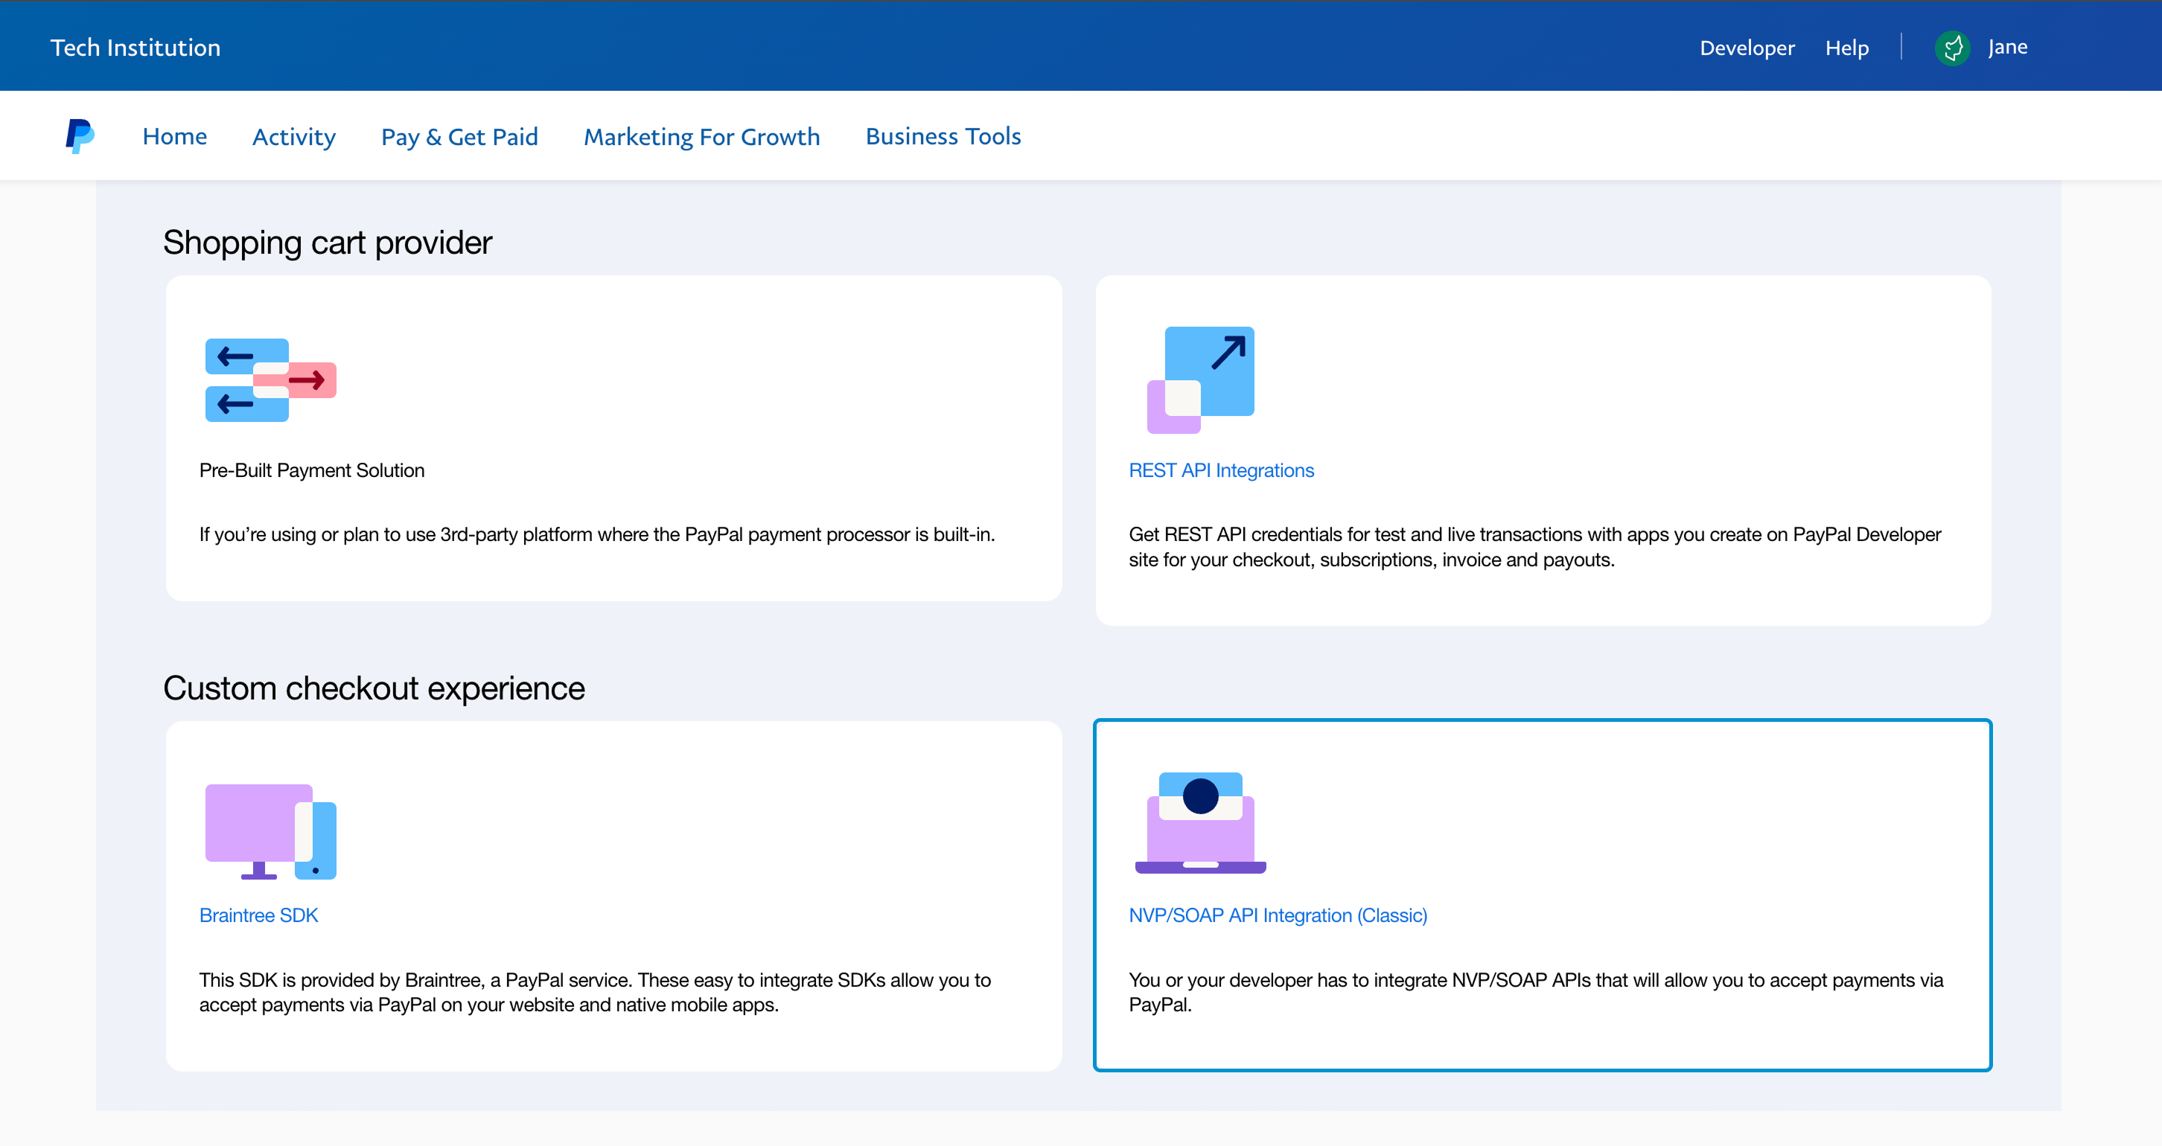Click the text about 3rd-party platform

coord(597,534)
